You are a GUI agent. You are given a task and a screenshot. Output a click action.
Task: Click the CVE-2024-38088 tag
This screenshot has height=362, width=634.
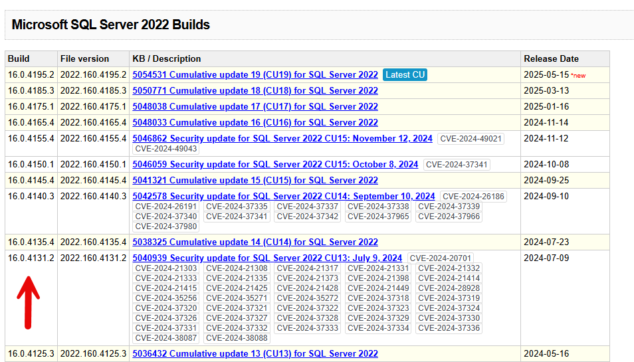point(237,338)
